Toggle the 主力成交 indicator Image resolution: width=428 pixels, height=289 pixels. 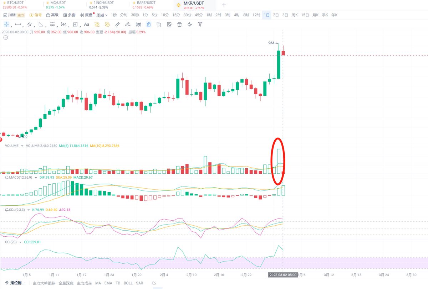tap(84, 283)
